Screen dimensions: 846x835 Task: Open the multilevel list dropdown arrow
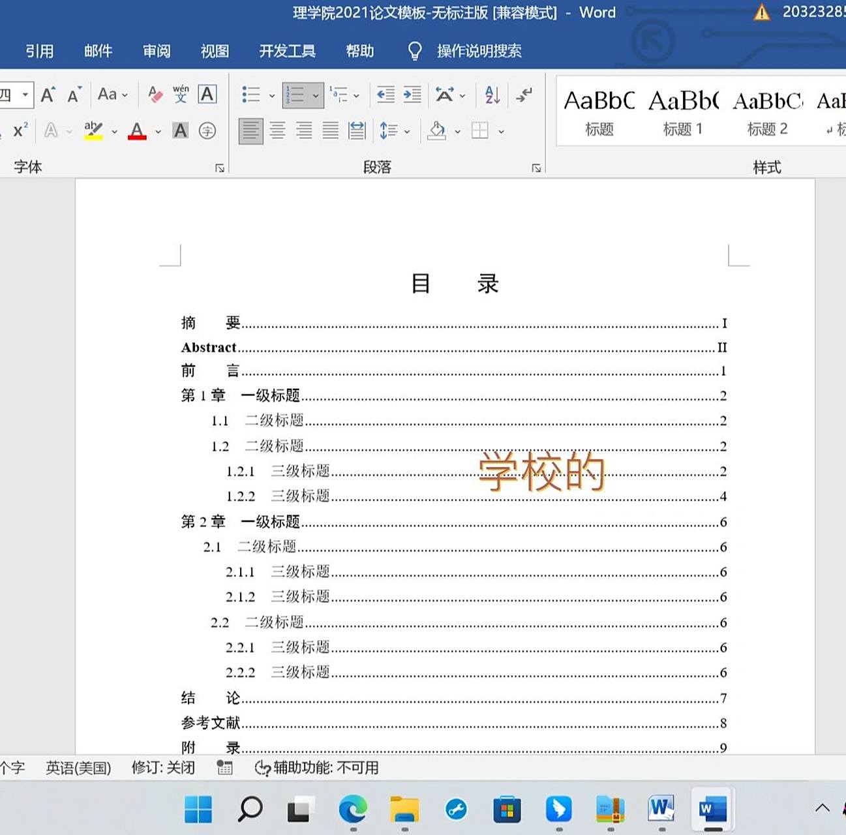pyautogui.click(x=357, y=95)
